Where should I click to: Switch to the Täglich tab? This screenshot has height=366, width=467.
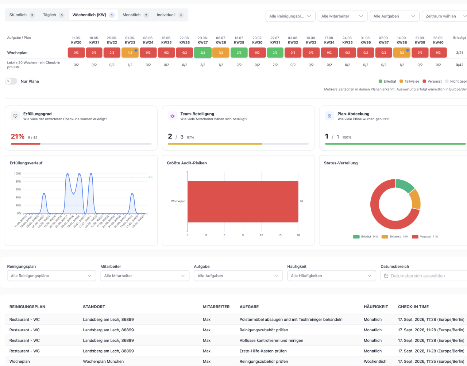point(53,15)
